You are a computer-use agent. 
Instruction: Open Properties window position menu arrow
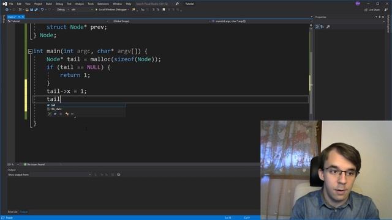(x=376, y=17)
